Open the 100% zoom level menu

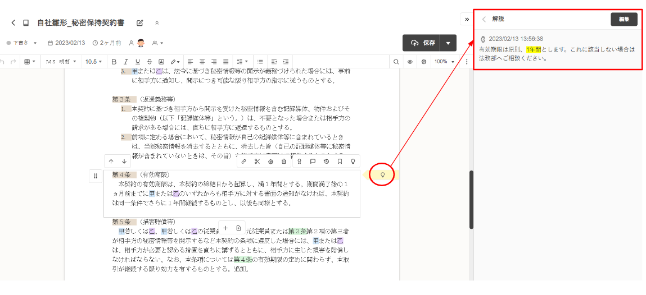pos(444,61)
